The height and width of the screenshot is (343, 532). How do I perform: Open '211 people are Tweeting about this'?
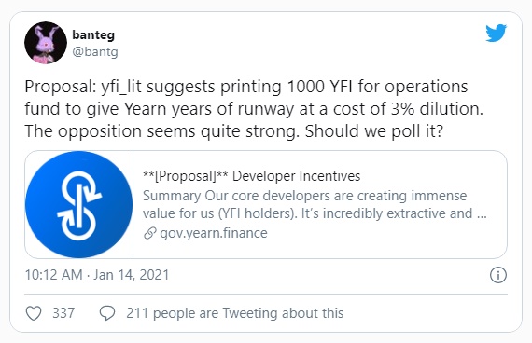(x=235, y=313)
